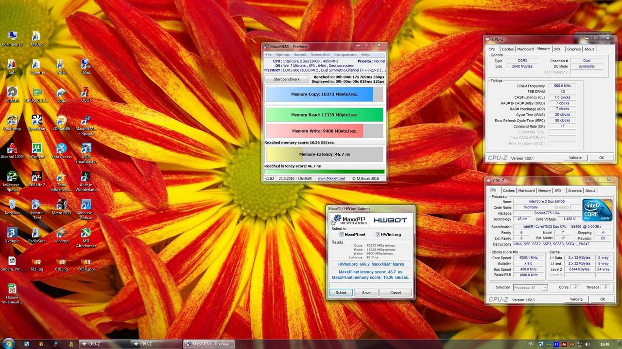
Task: Click Save in the HWbot Submit dialog
Action: pos(366,292)
